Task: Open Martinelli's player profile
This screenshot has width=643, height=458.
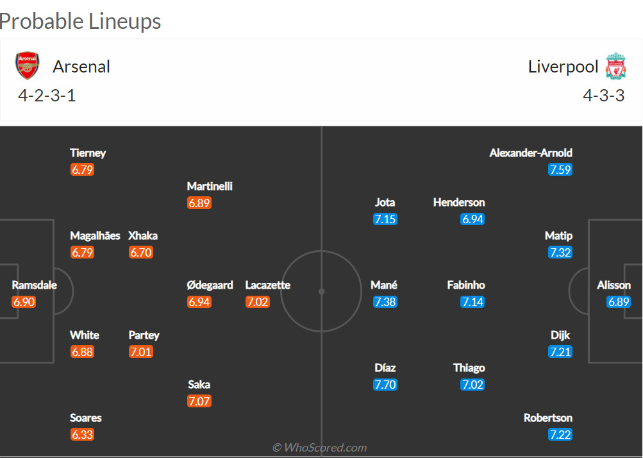Action: pyautogui.click(x=210, y=187)
